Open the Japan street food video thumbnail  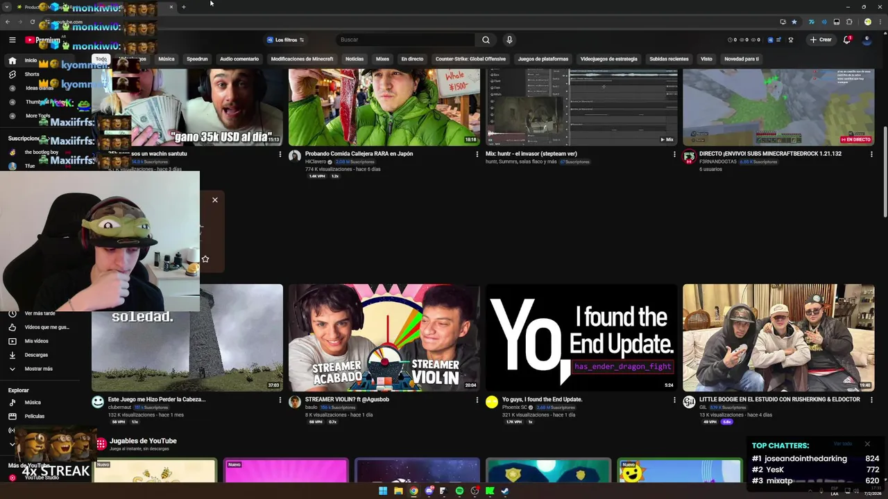384,107
